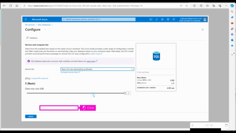
Task: Close the Configure blade with X
Action: coord(202,30)
